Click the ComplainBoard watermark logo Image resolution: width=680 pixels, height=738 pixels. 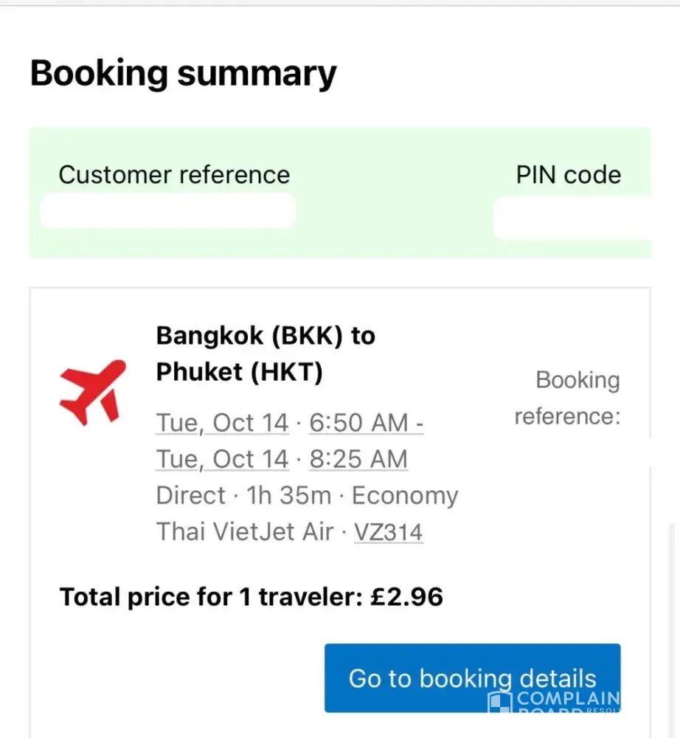(555, 703)
